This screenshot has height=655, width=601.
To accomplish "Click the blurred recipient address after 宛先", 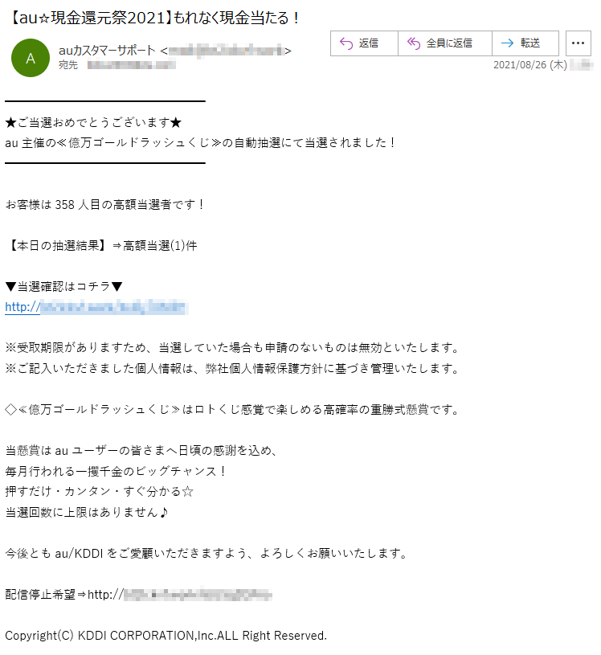I will (132, 65).
